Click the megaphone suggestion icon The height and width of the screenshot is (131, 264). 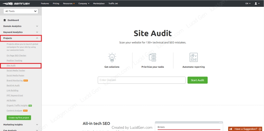[231, 129]
